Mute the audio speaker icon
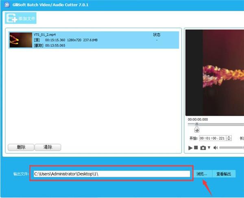Image resolution: width=244 pixels, height=198 pixels. point(216,148)
